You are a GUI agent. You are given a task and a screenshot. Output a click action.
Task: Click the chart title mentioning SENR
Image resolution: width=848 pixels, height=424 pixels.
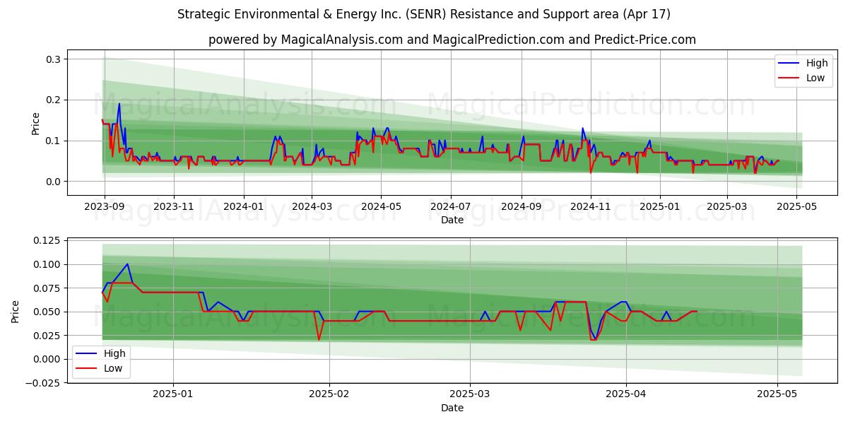tap(424, 14)
